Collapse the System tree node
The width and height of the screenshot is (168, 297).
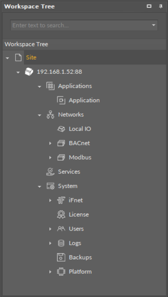coord(40,186)
